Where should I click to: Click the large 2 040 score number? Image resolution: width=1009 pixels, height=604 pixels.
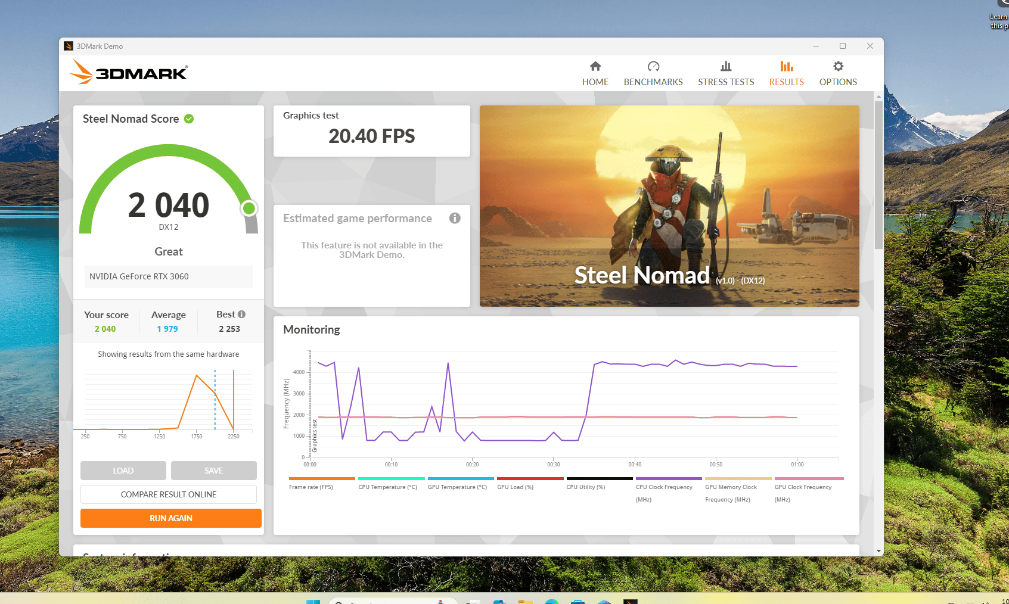(169, 205)
